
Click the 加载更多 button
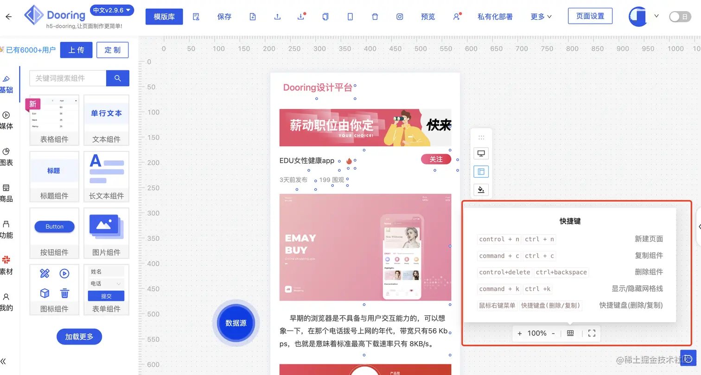79,337
